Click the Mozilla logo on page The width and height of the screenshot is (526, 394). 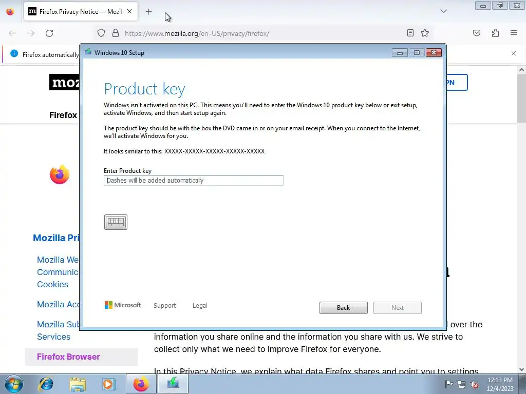64,83
